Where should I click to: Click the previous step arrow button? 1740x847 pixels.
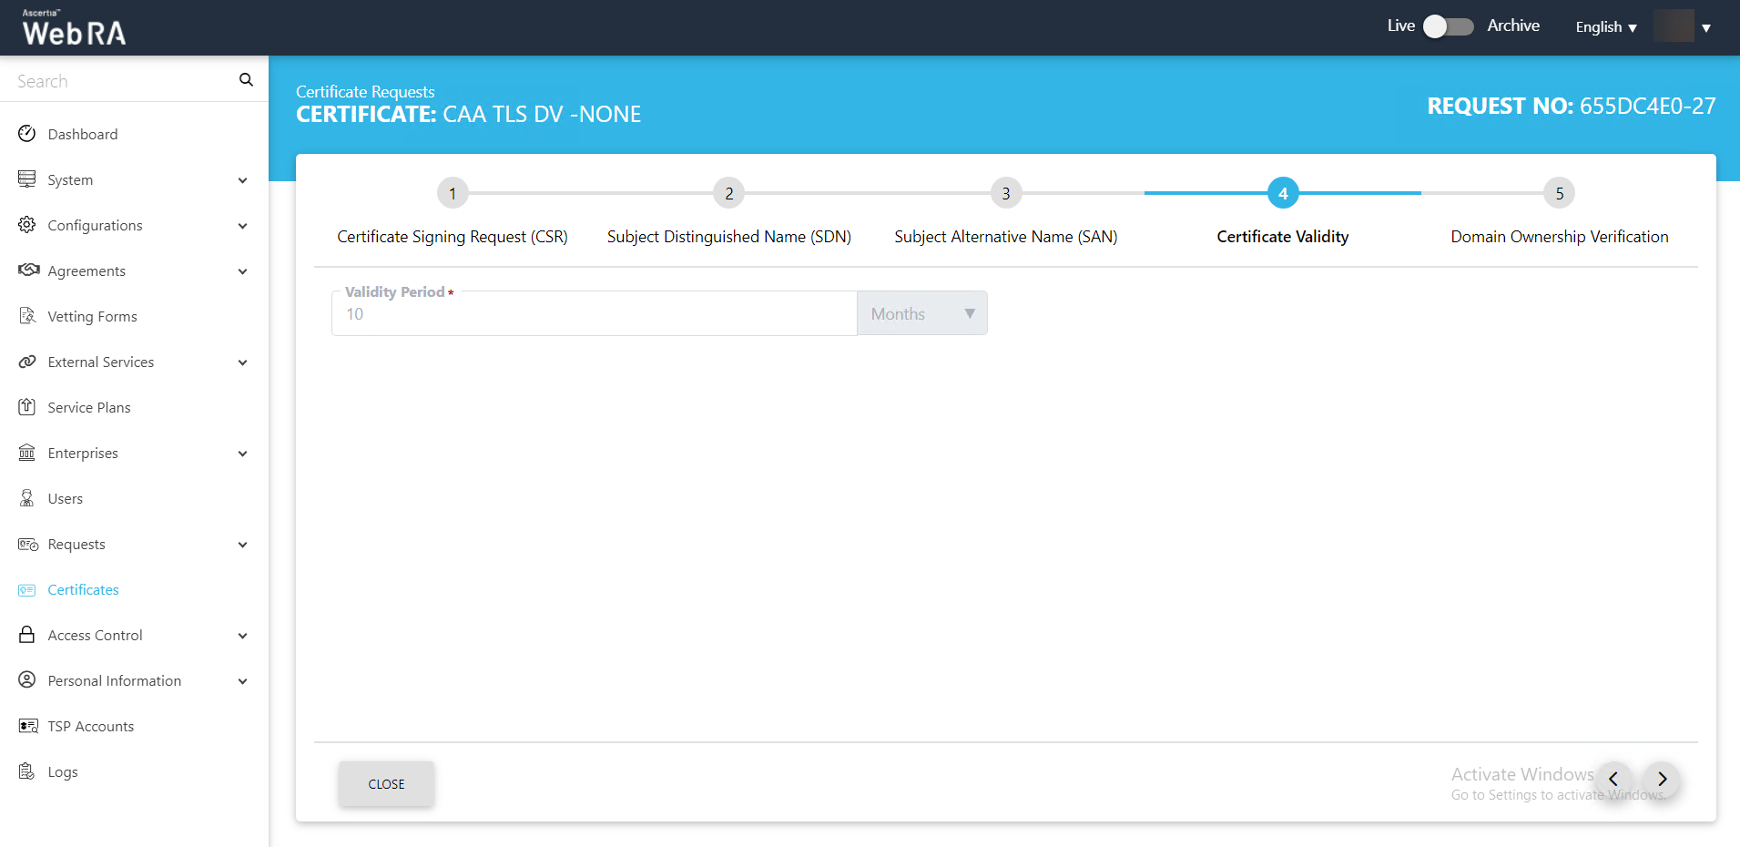coord(1613,780)
